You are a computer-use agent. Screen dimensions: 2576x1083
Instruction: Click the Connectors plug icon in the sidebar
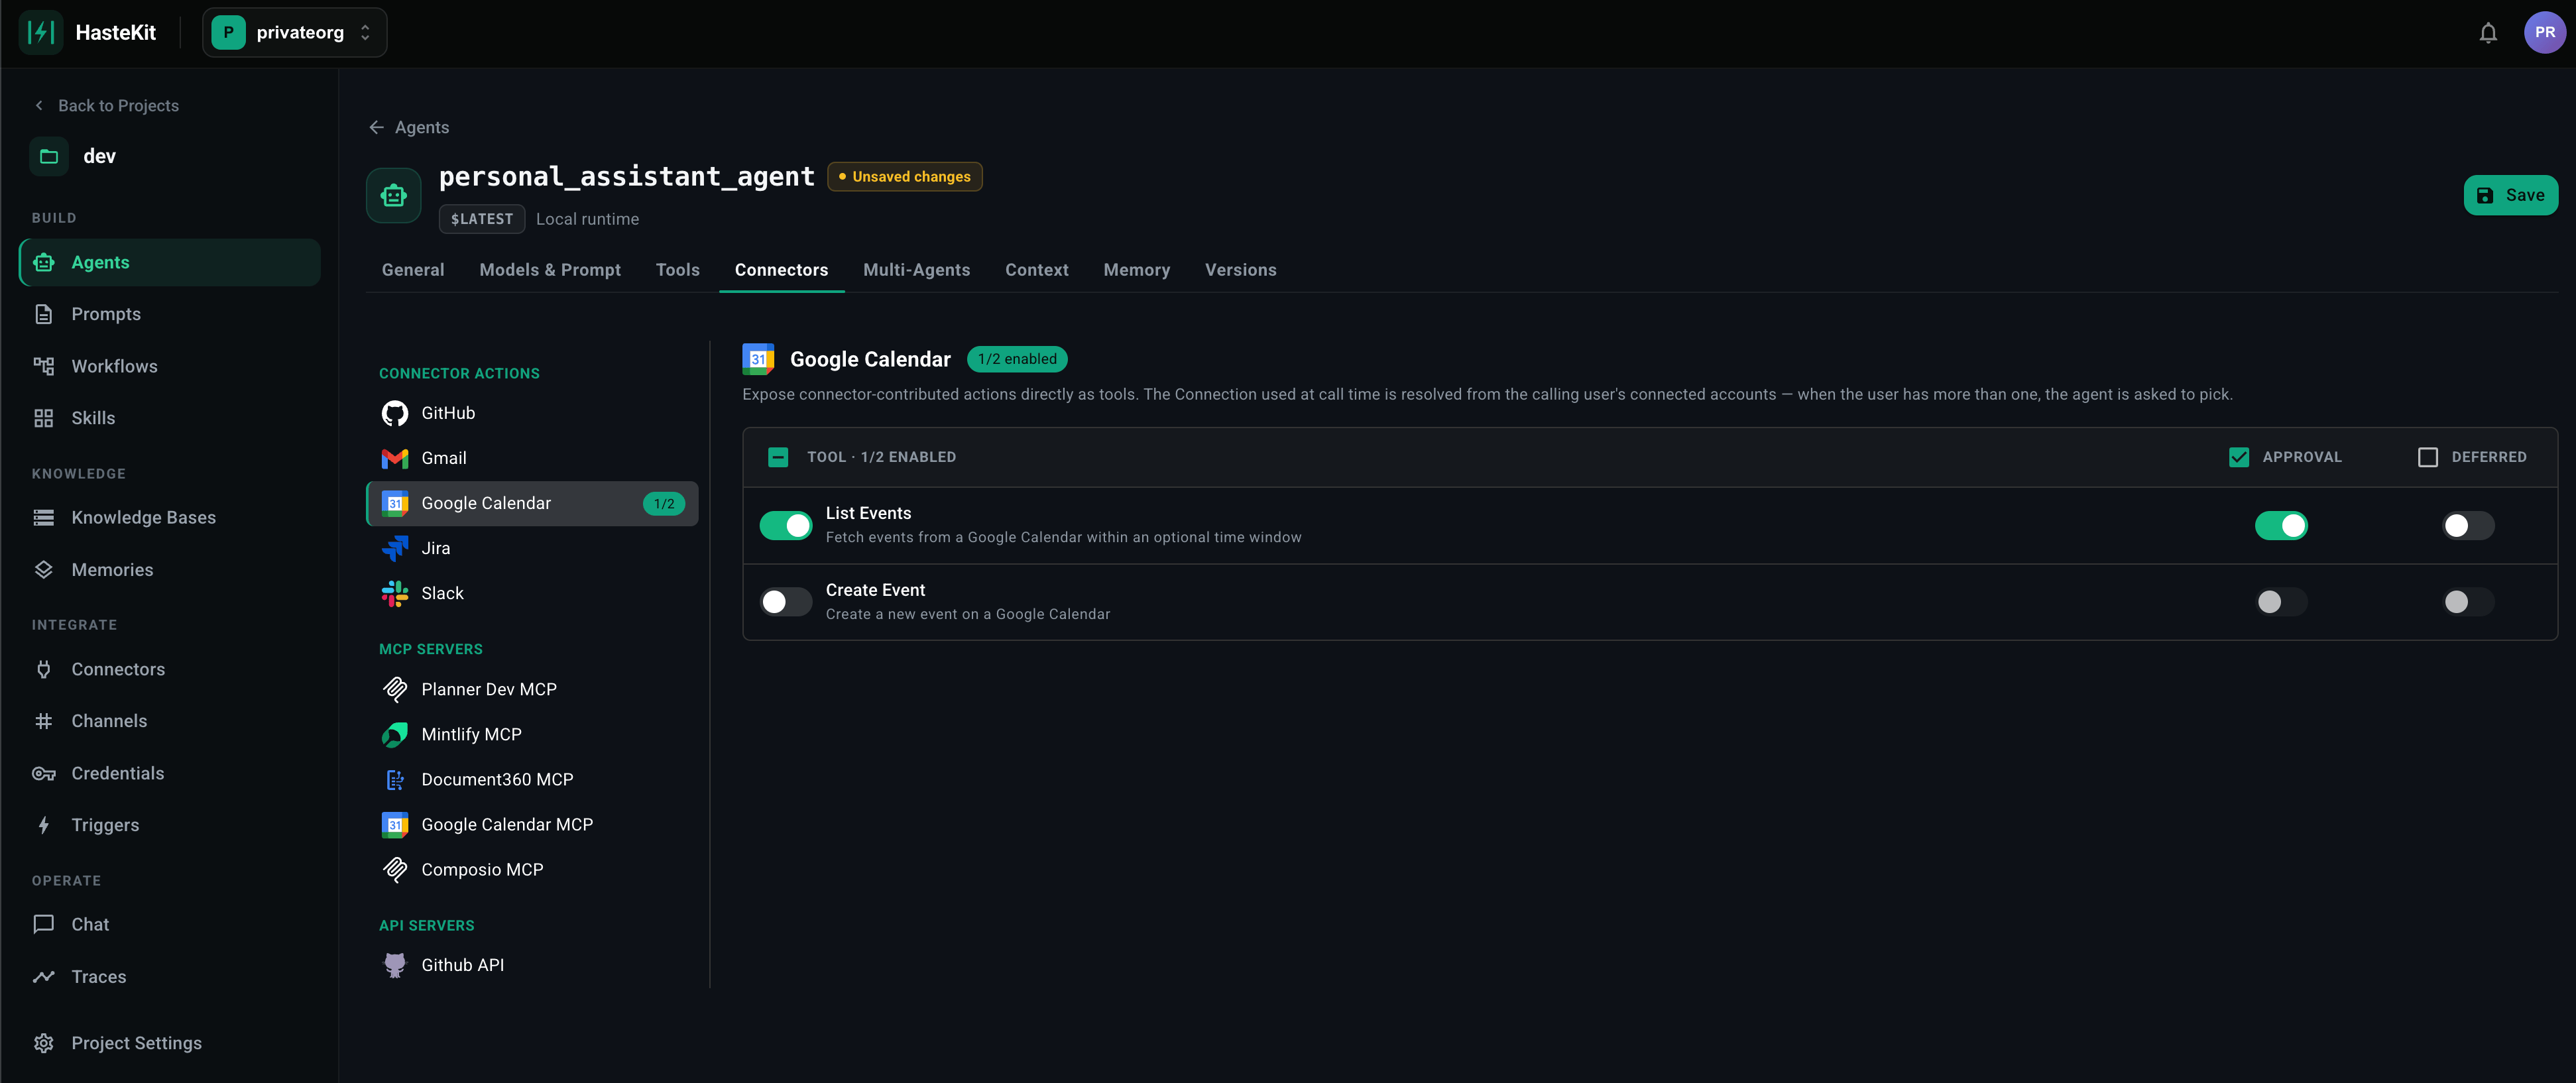click(43, 669)
